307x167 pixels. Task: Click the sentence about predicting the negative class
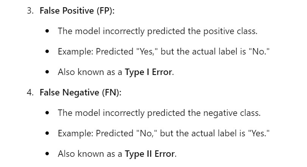(159, 113)
